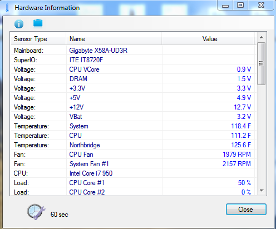This screenshot has height=229, width=276.
Task: Select the Intel Core i7 950 row
Action: click(x=132, y=173)
